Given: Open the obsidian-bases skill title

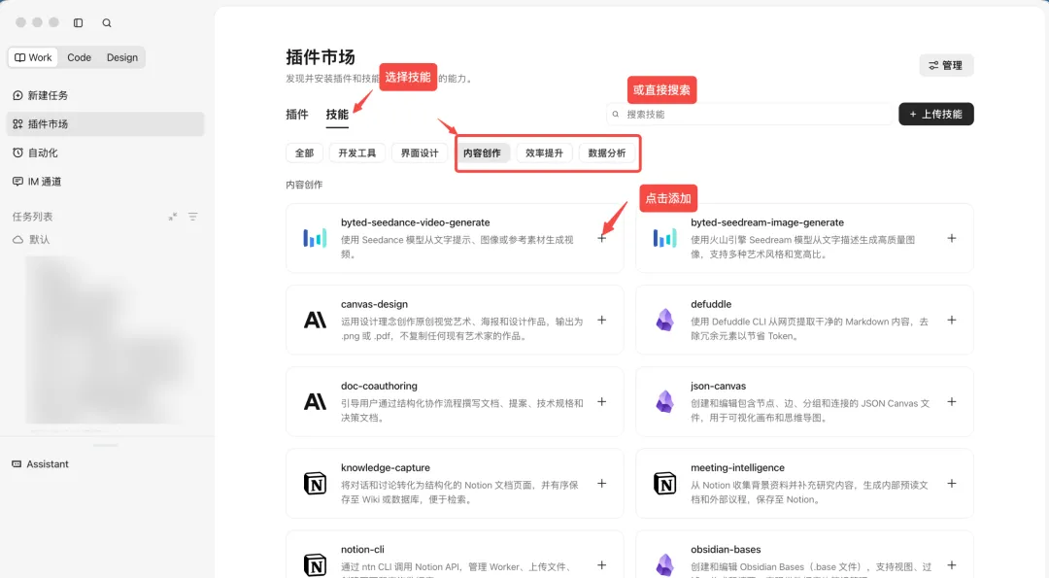Looking at the screenshot, I should pos(726,549).
